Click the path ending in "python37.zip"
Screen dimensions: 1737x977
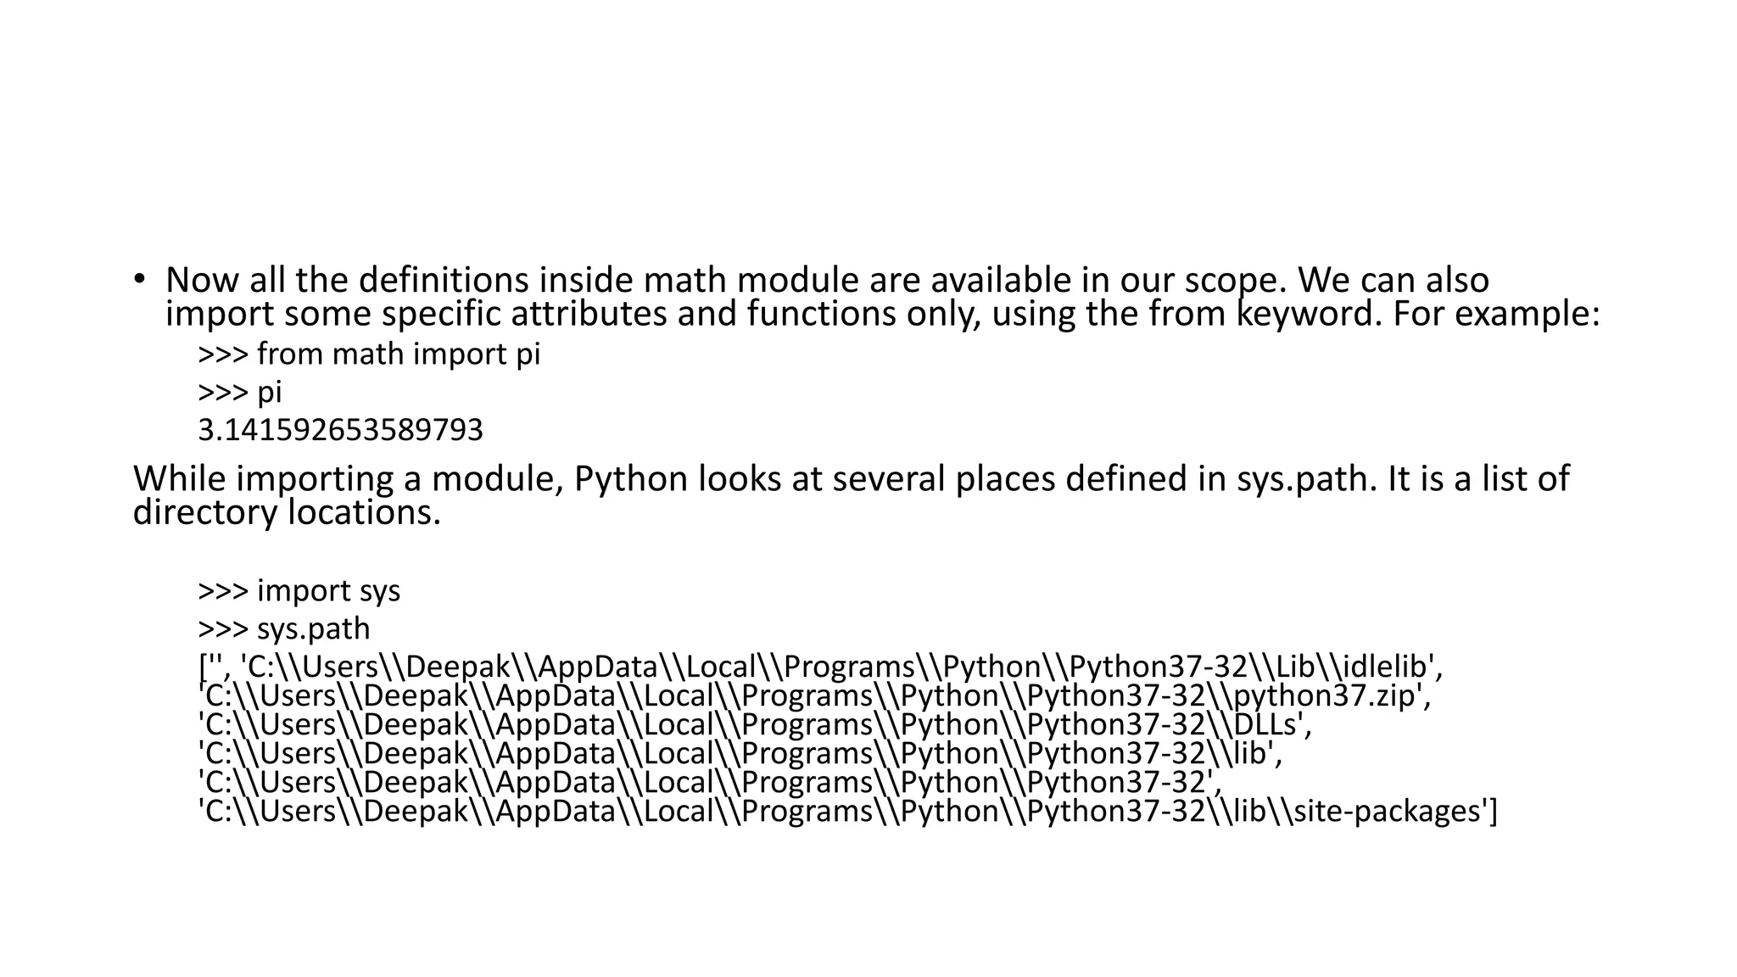pyautogui.click(x=814, y=696)
